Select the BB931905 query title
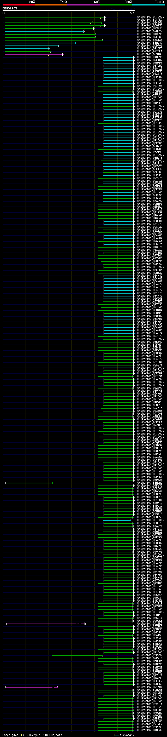Image resolution: width=167 pixels, height=737 pixels. click(x=10, y=9)
